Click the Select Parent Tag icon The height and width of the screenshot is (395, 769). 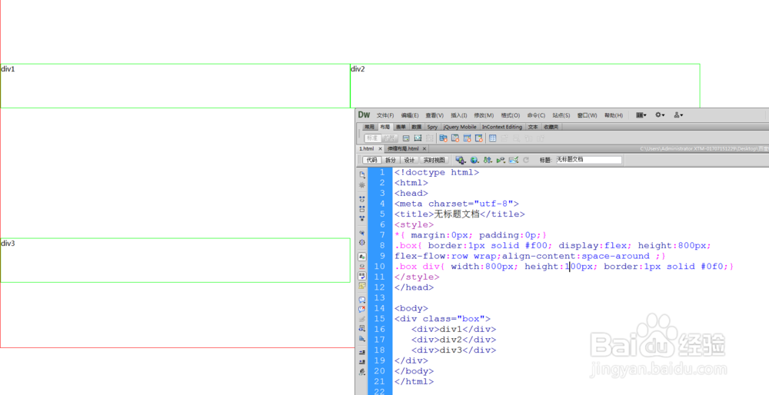pos(362,233)
